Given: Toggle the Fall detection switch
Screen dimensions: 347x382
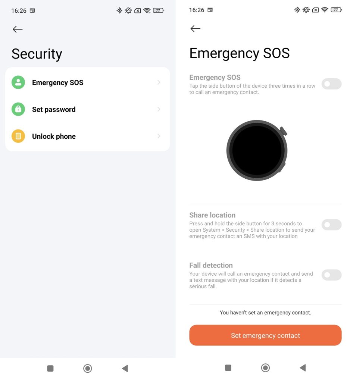Looking at the screenshot, I should tap(331, 275).
